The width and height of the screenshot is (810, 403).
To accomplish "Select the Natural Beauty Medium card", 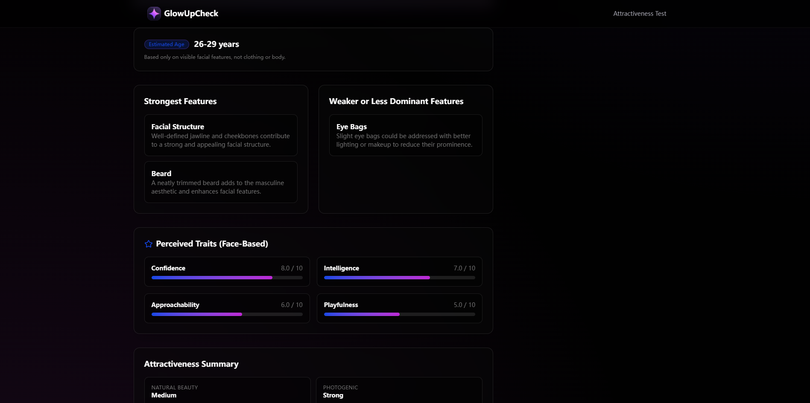I will (x=226, y=390).
